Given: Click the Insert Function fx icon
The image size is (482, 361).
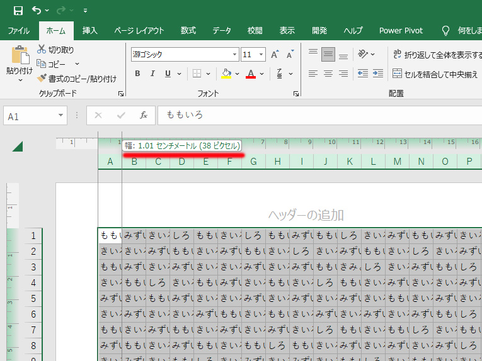Looking at the screenshot, I should (x=144, y=116).
